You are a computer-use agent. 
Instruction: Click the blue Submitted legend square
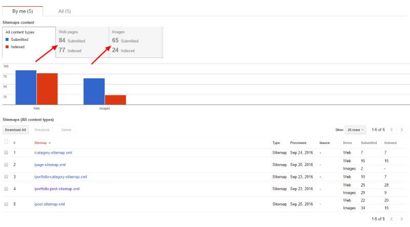coord(7,39)
